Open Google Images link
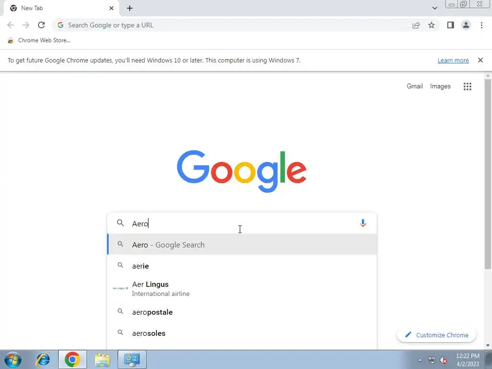Screen dimensions: 492x369 [440, 86]
